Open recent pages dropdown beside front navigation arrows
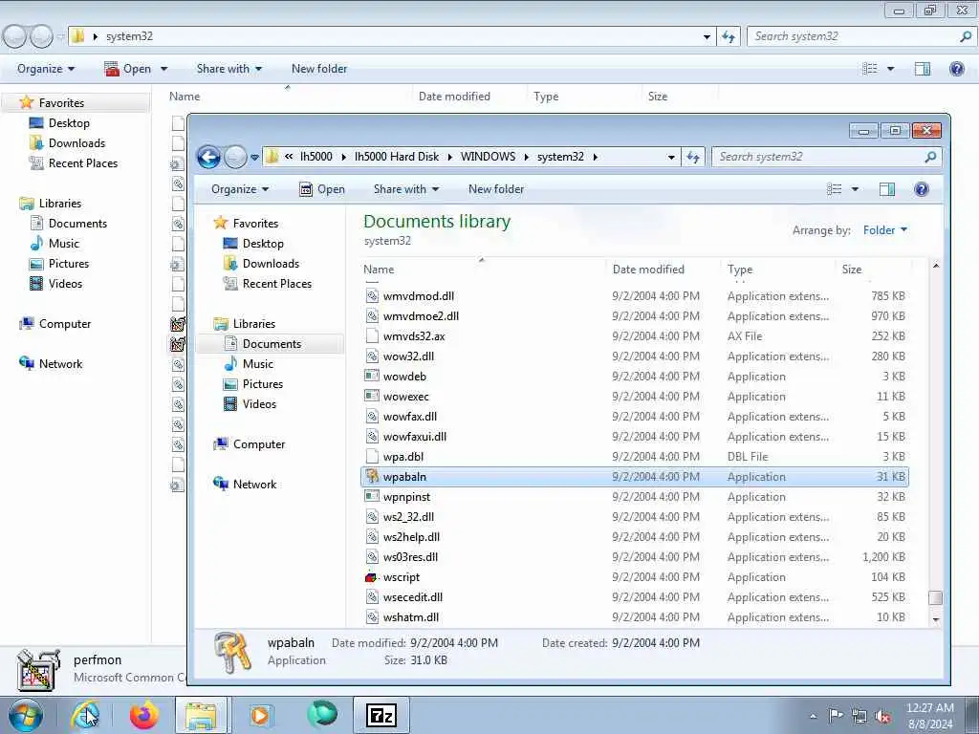 click(x=254, y=158)
